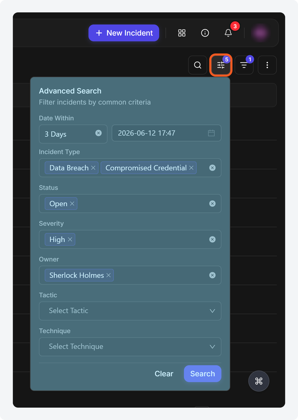Open the three-dot more options menu
The height and width of the screenshot is (420, 298).
267,65
